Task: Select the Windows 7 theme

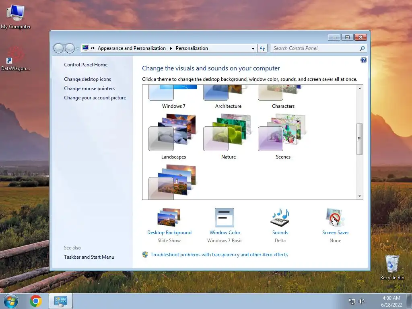Action: pos(173,97)
